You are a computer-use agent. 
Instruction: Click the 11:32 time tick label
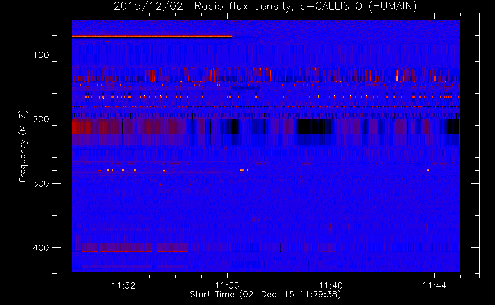click(124, 286)
